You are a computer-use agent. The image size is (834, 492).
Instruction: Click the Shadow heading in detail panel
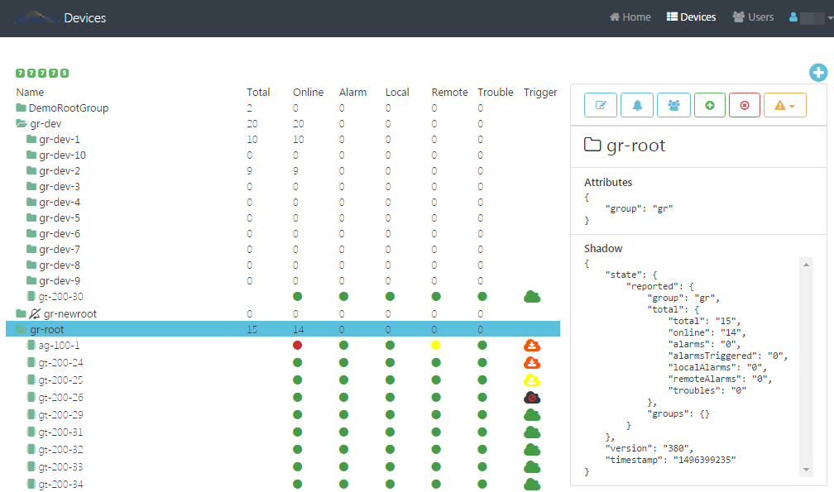602,249
